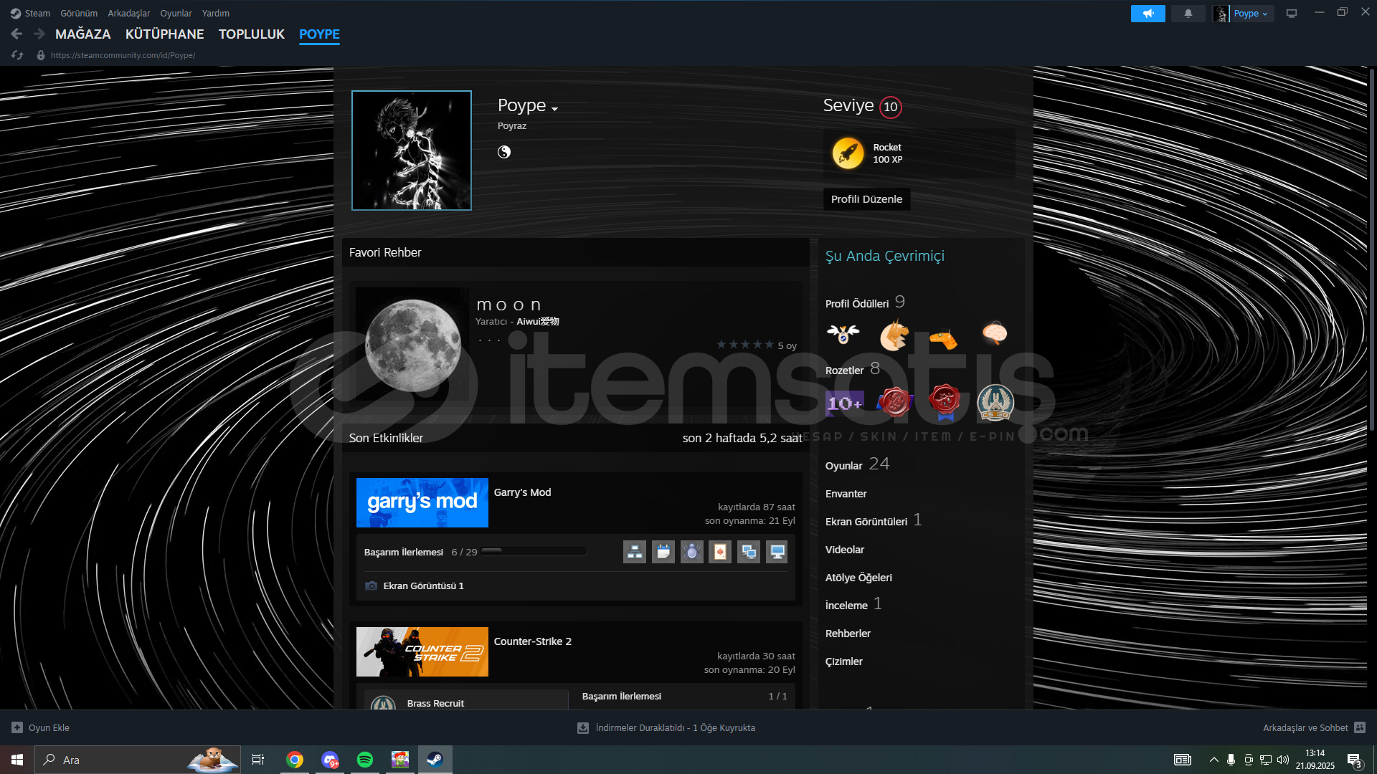Open Envanter link
Screen dimensions: 1377x774
pos(846,494)
